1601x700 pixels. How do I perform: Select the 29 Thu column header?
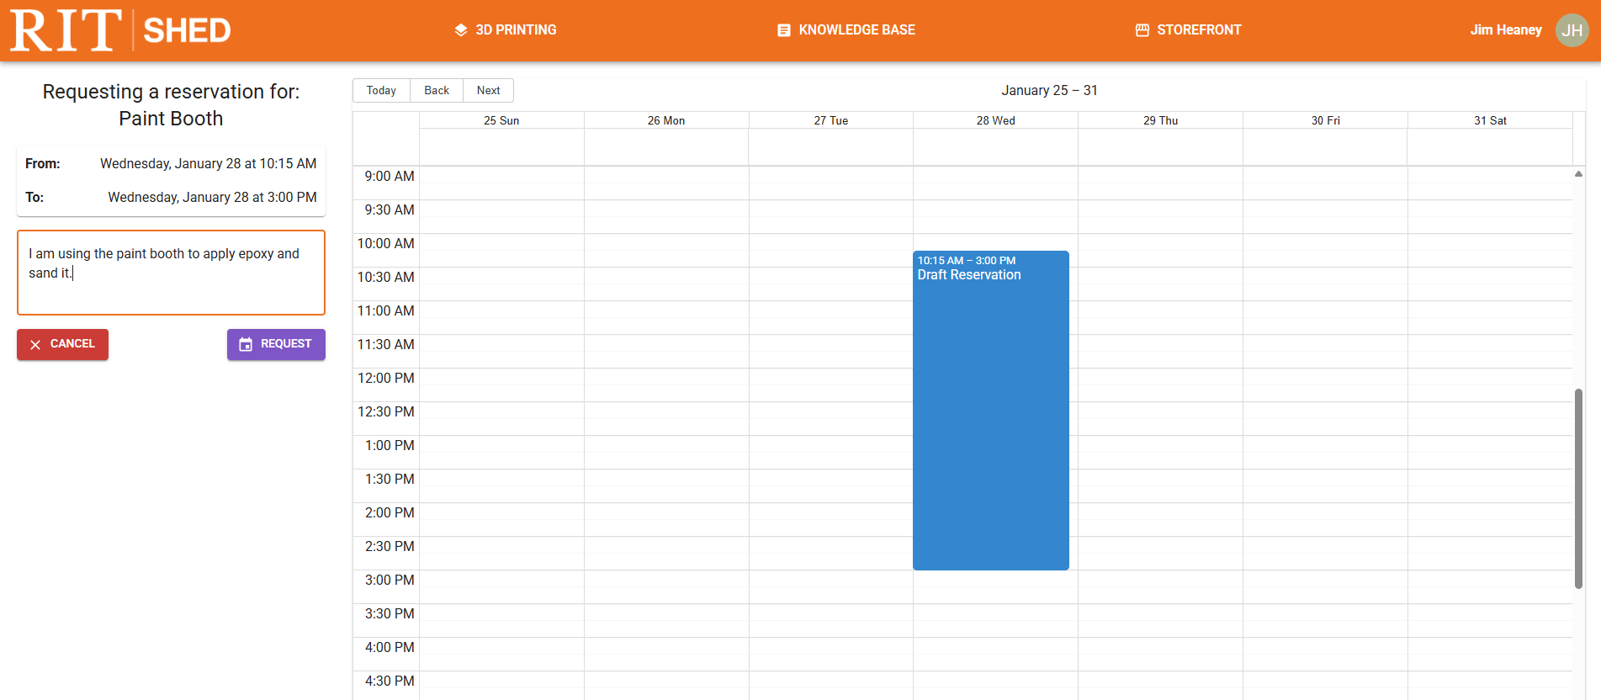coord(1161,120)
